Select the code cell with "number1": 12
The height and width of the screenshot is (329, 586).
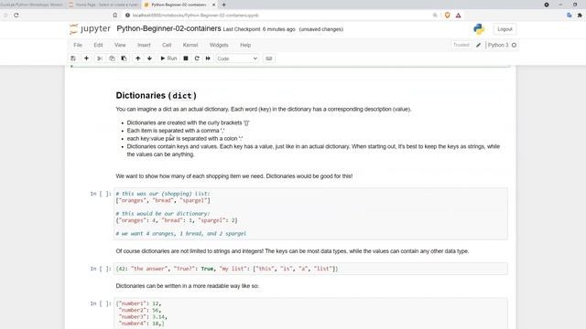pyautogui.click(x=310, y=313)
